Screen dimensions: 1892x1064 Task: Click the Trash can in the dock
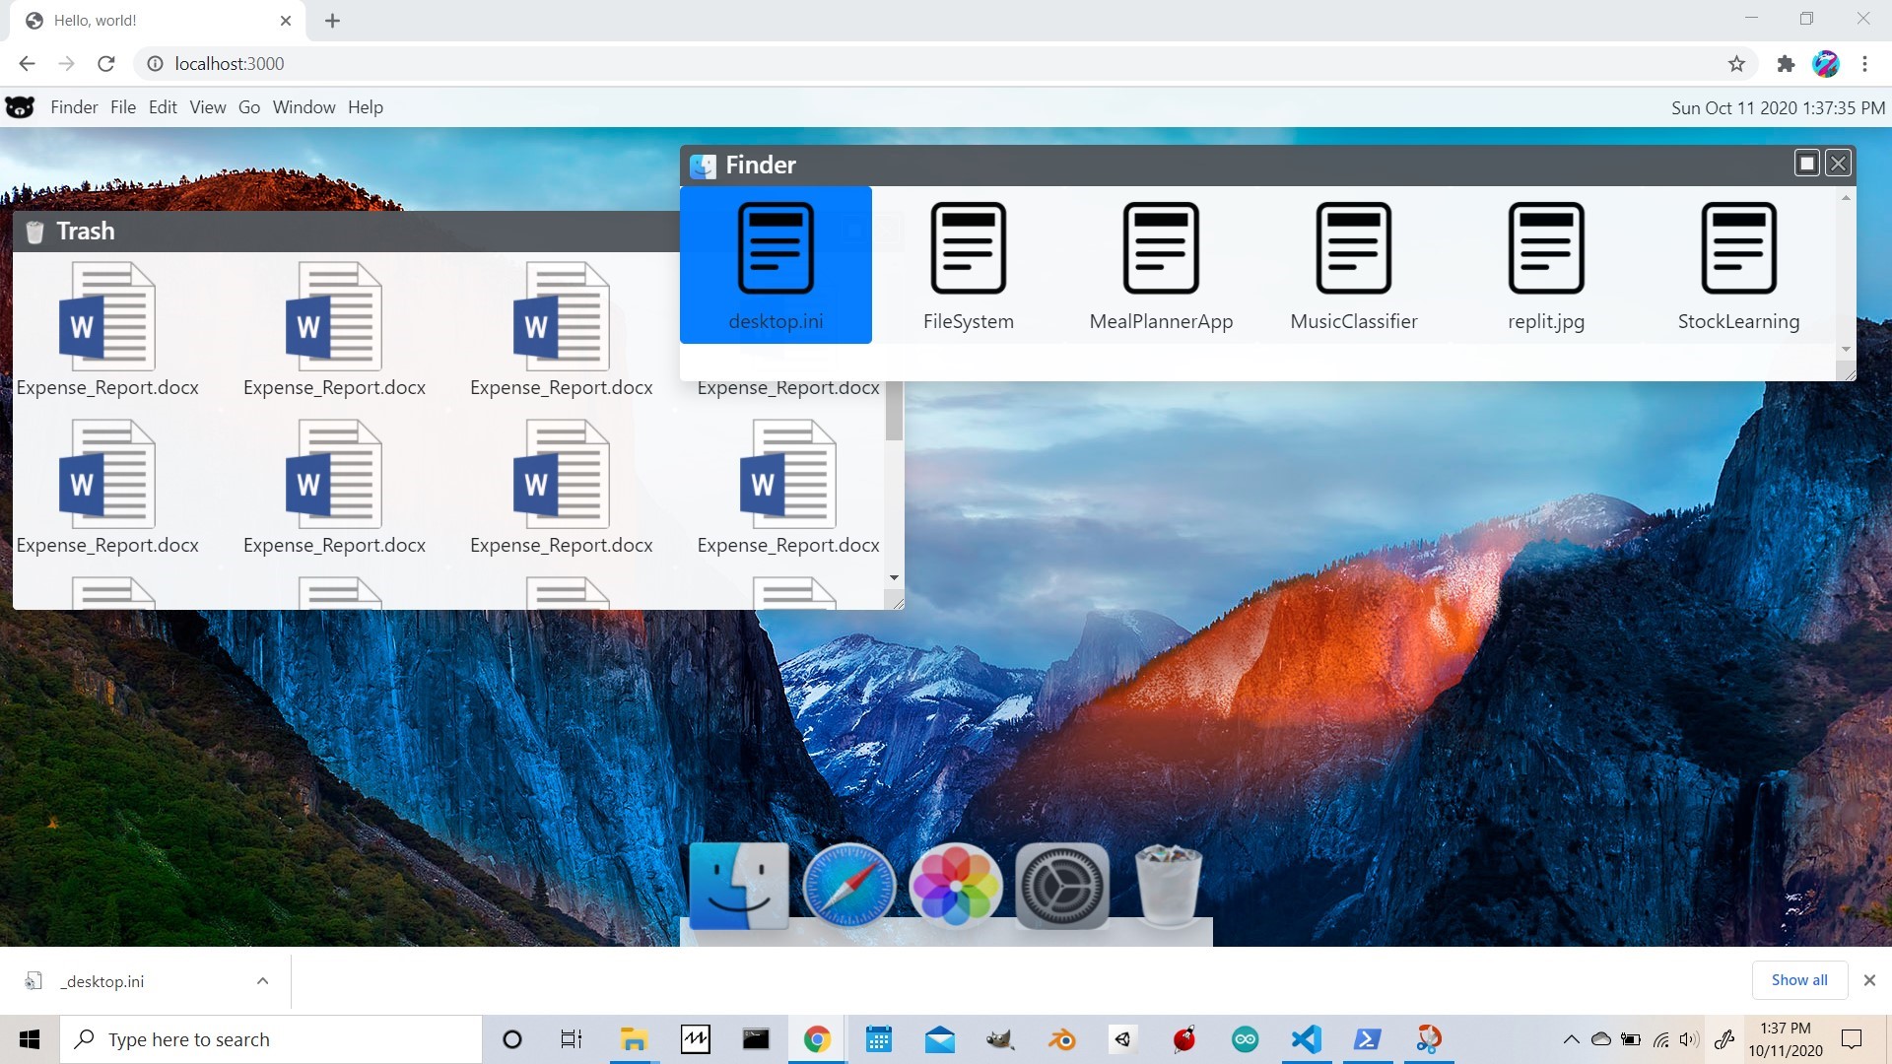tap(1168, 886)
